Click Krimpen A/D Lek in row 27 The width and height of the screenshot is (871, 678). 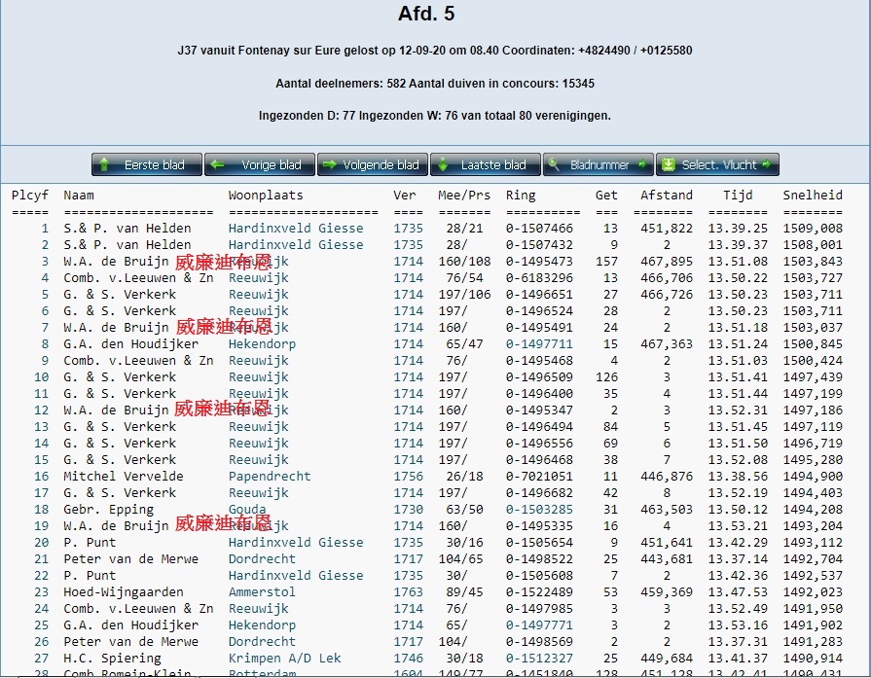[x=284, y=659]
